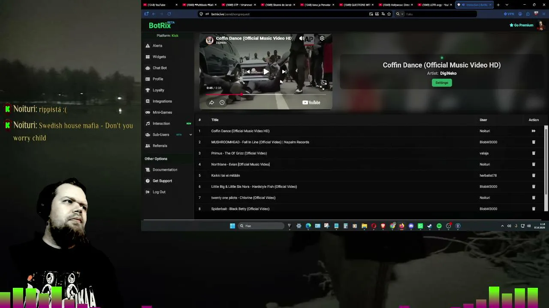
Task: Delete the MUSHROOMHEAD song from queue
Action: pyautogui.click(x=534, y=142)
